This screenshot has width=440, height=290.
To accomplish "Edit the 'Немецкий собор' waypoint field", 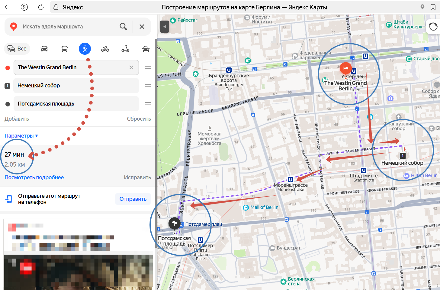I will pos(76,86).
